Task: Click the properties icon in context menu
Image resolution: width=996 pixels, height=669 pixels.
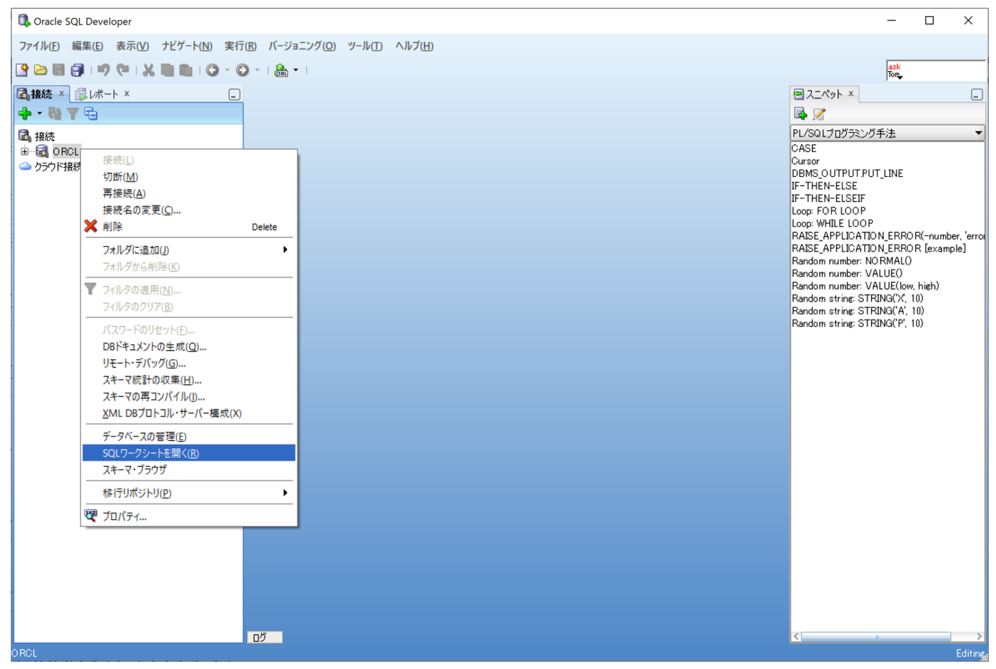Action: click(91, 516)
